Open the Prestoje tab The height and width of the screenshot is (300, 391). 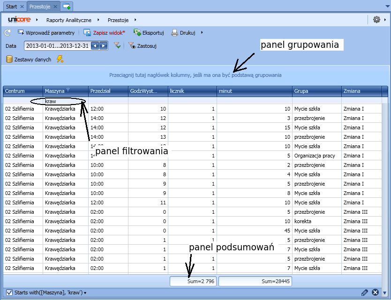coord(41,7)
